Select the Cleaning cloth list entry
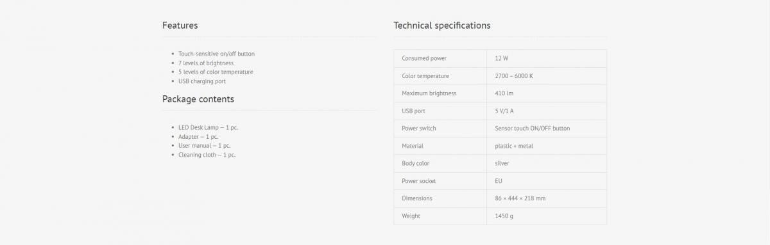Image resolution: width=770 pixels, height=245 pixels. [207, 155]
